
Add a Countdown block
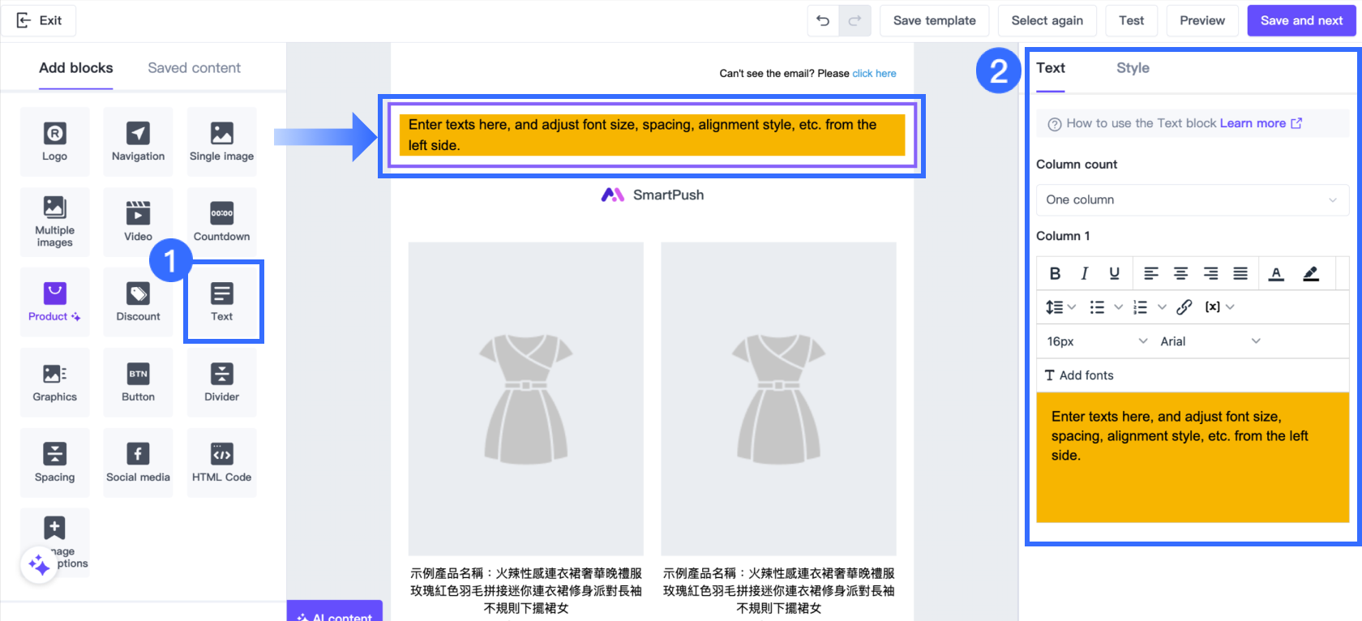[221, 221]
